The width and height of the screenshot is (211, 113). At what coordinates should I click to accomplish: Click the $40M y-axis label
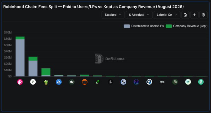[x=8, y=51]
